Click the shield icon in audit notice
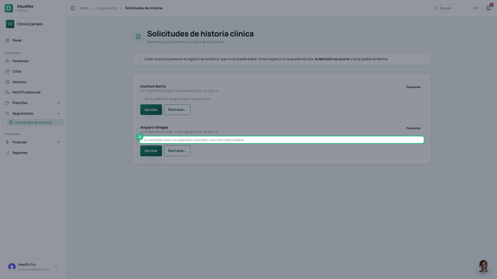The height and width of the screenshot is (279, 497). click(x=139, y=59)
